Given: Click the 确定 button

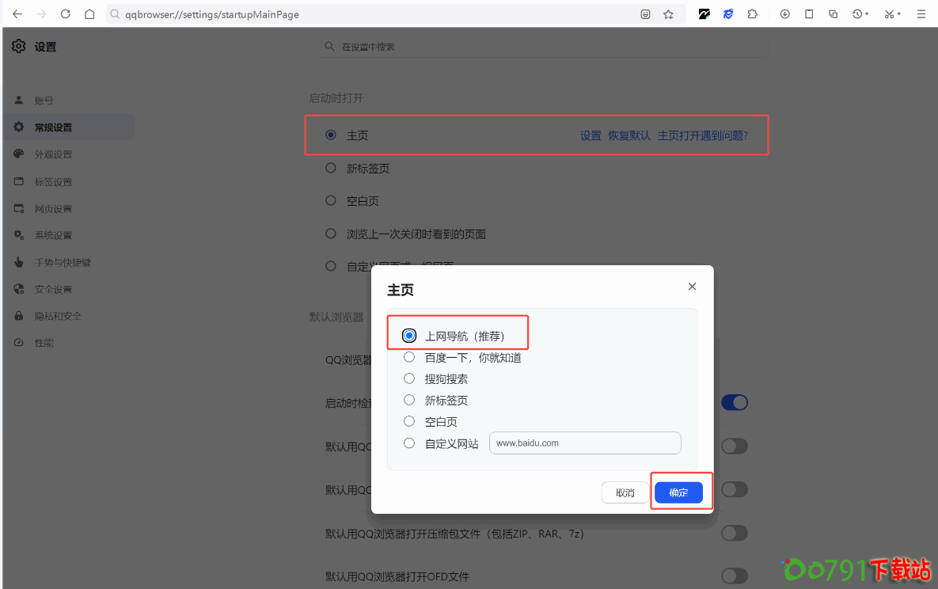Looking at the screenshot, I should pyautogui.click(x=678, y=492).
